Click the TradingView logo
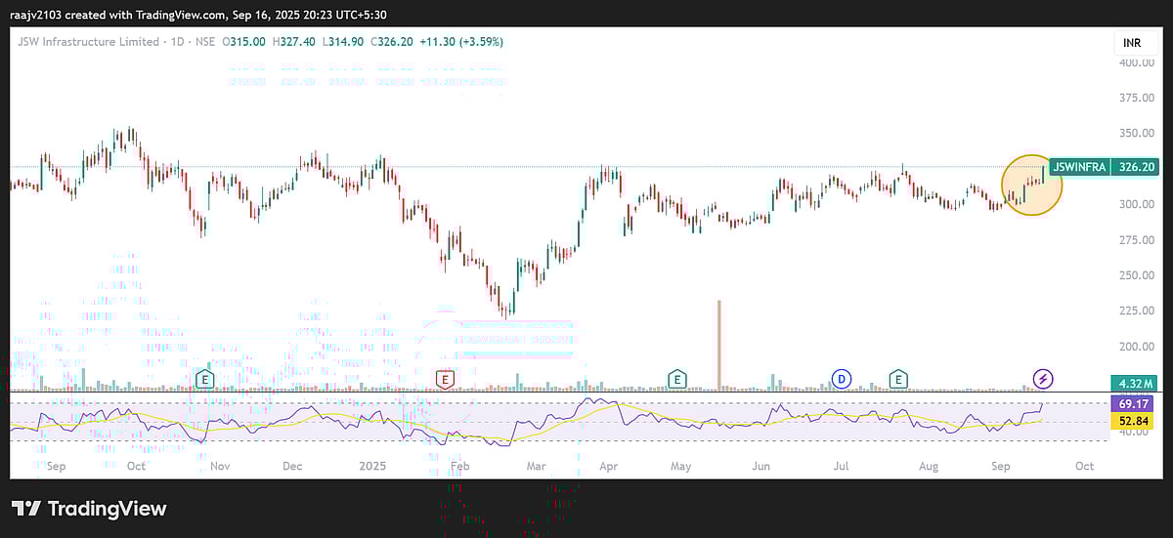This screenshot has height=538, width=1173. click(x=89, y=509)
